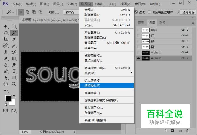Switch to the 路径 tab
The image size is (197, 135).
pyautogui.click(x=162, y=23)
